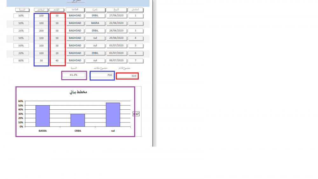The width and height of the screenshot is (318, 179).
Task: Click the BAGHDAD cell in row 7
Action: click(x=75, y=61)
